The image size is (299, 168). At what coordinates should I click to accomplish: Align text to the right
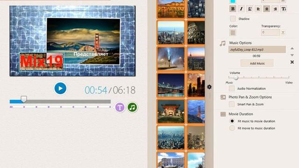pos(275,9)
